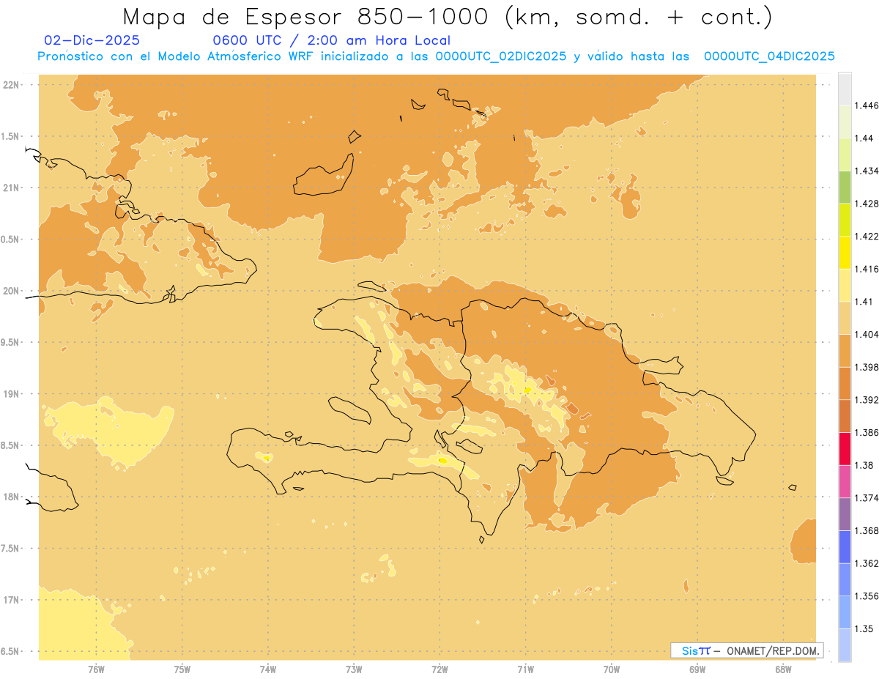The height and width of the screenshot is (679, 879).
Task: Click the longitude label '70W'
Action: pos(612,669)
